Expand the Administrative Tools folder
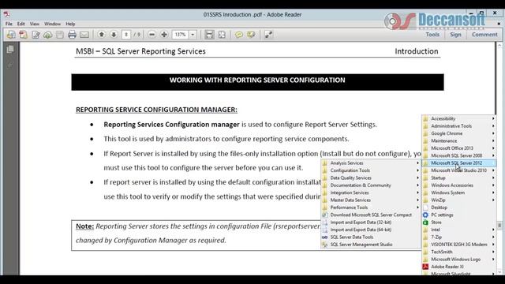 pyautogui.click(x=459, y=126)
